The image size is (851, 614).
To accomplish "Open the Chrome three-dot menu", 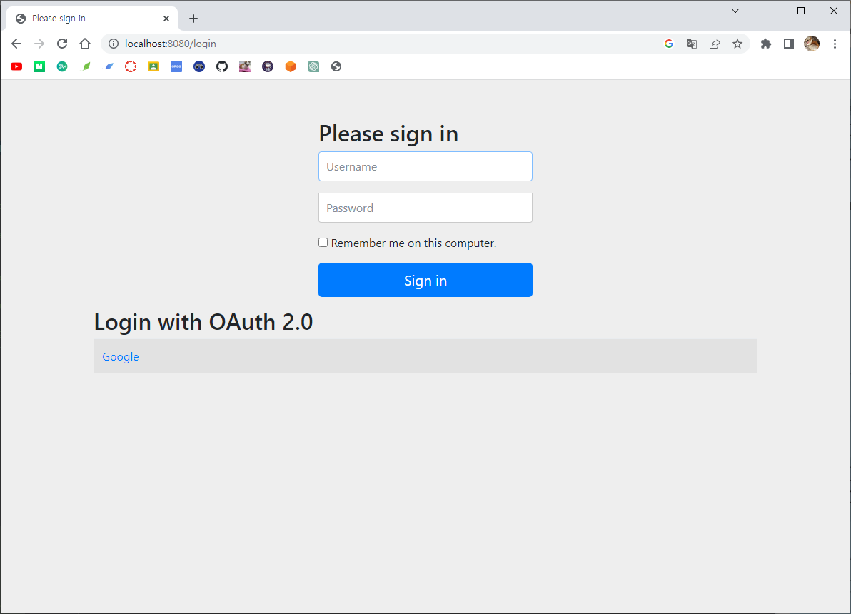I will point(835,44).
